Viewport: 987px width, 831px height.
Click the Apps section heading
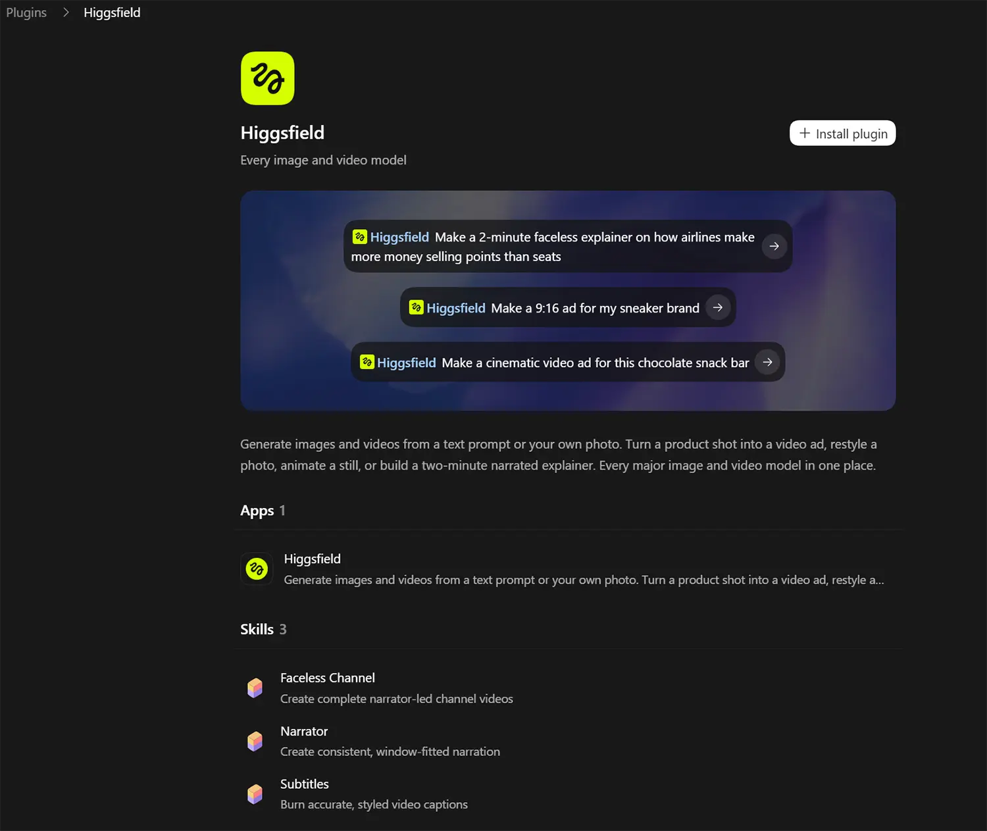[257, 511]
